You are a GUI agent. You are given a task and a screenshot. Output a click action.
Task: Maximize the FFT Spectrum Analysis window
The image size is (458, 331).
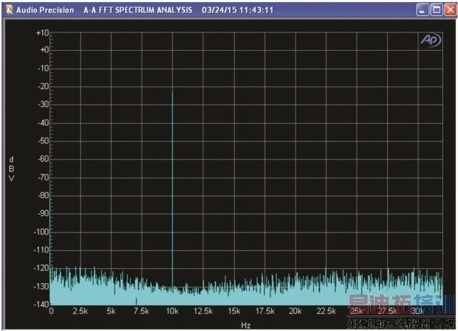(x=437, y=10)
